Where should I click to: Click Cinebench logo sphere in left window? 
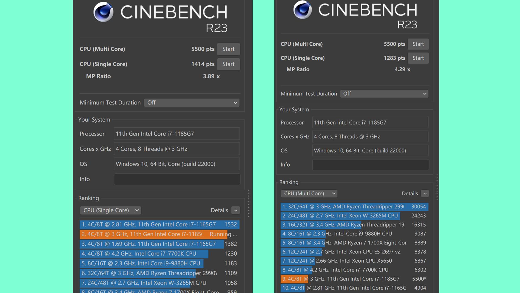click(x=103, y=12)
